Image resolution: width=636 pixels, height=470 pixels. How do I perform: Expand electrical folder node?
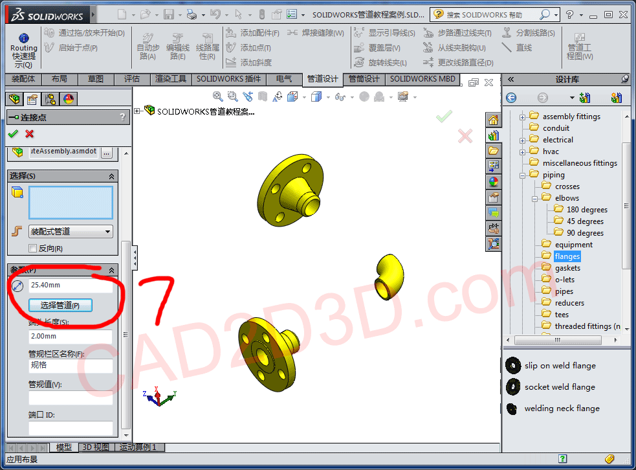pos(522,140)
